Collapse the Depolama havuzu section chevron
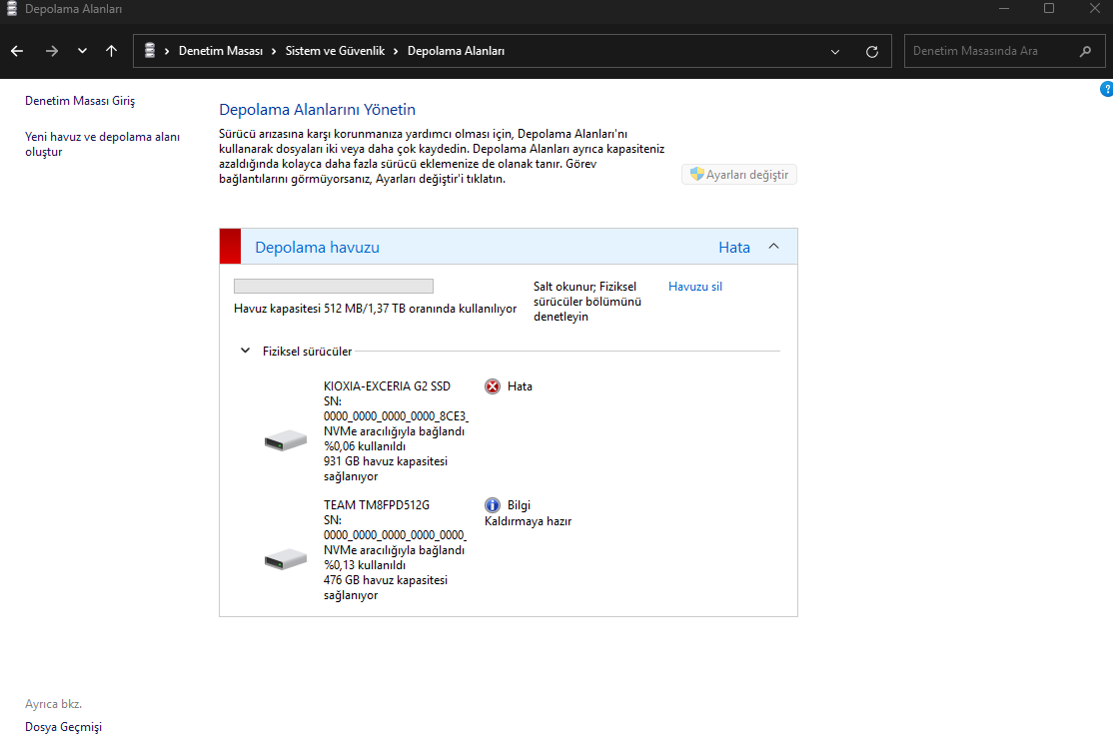The image size is (1113, 745). tap(773, 247)
